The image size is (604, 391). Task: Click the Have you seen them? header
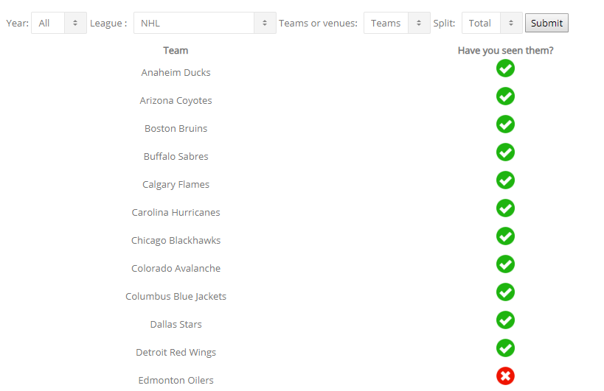coord(505,50)
